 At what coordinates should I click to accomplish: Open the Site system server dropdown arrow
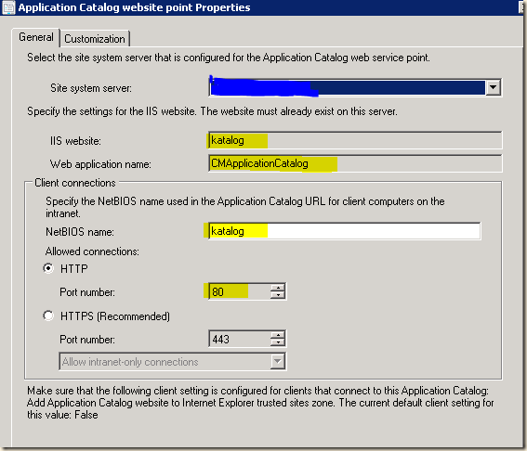[493, 87]
